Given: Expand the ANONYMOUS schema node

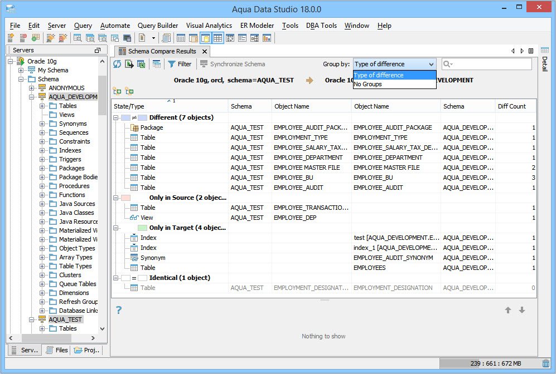Looking at the screenshot, I should click(x=32, y=88).
